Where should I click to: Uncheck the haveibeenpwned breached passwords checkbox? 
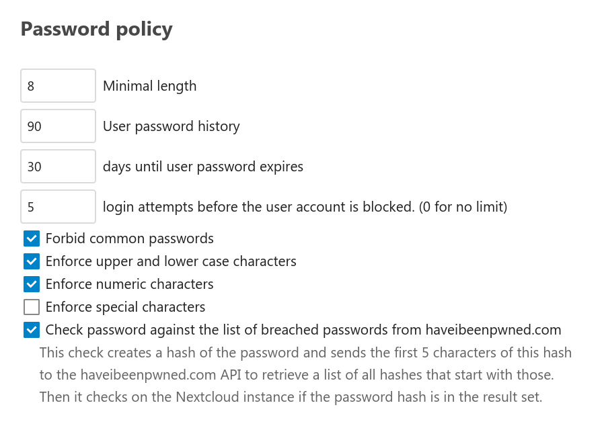coord(32,330)
